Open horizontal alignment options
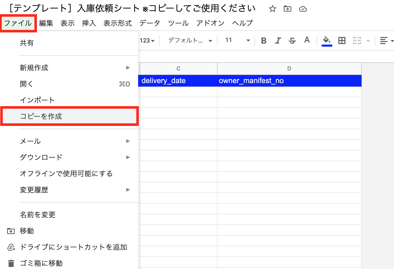394x269 pixels. pos(386,41)
